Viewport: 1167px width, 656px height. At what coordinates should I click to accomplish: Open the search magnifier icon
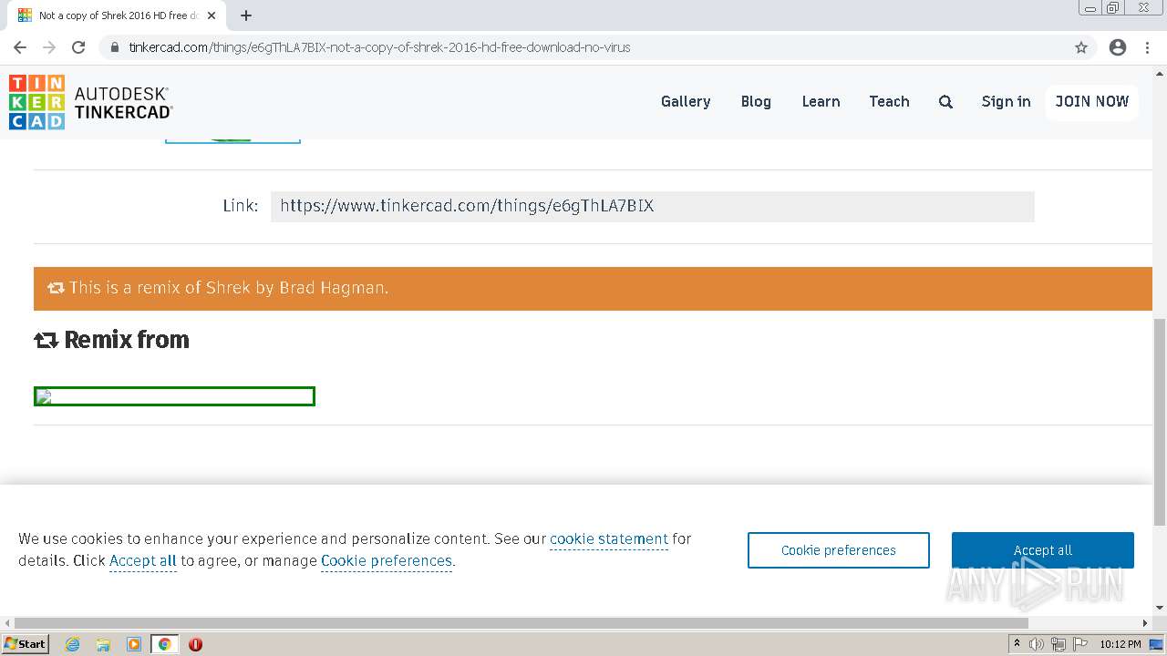pyautogui.click(x=945, y=102)
